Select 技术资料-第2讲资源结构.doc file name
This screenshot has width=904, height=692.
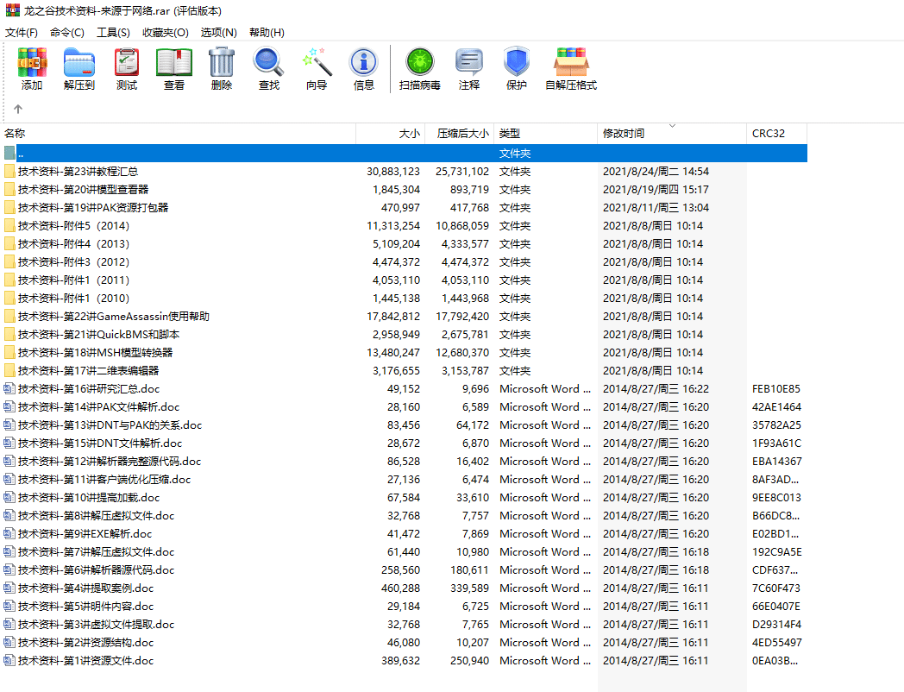[x=85, y=643]
